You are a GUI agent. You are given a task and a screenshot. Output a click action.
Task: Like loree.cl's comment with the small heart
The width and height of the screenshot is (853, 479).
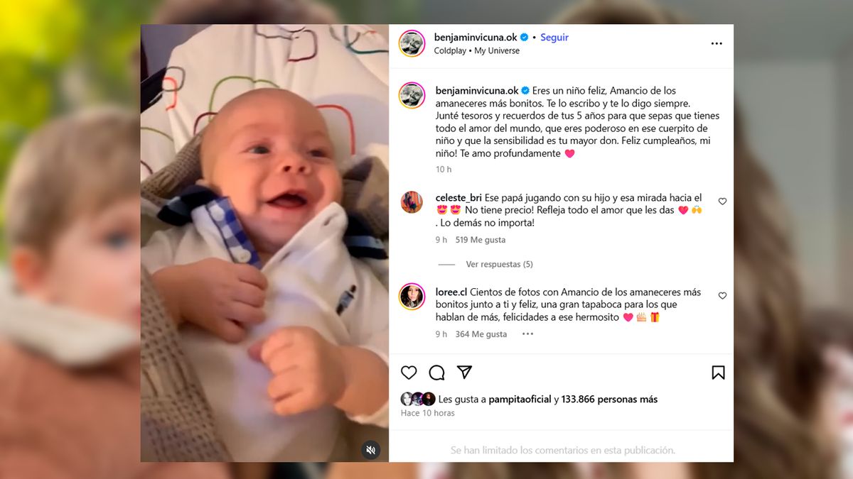click(x=722, y=295)
